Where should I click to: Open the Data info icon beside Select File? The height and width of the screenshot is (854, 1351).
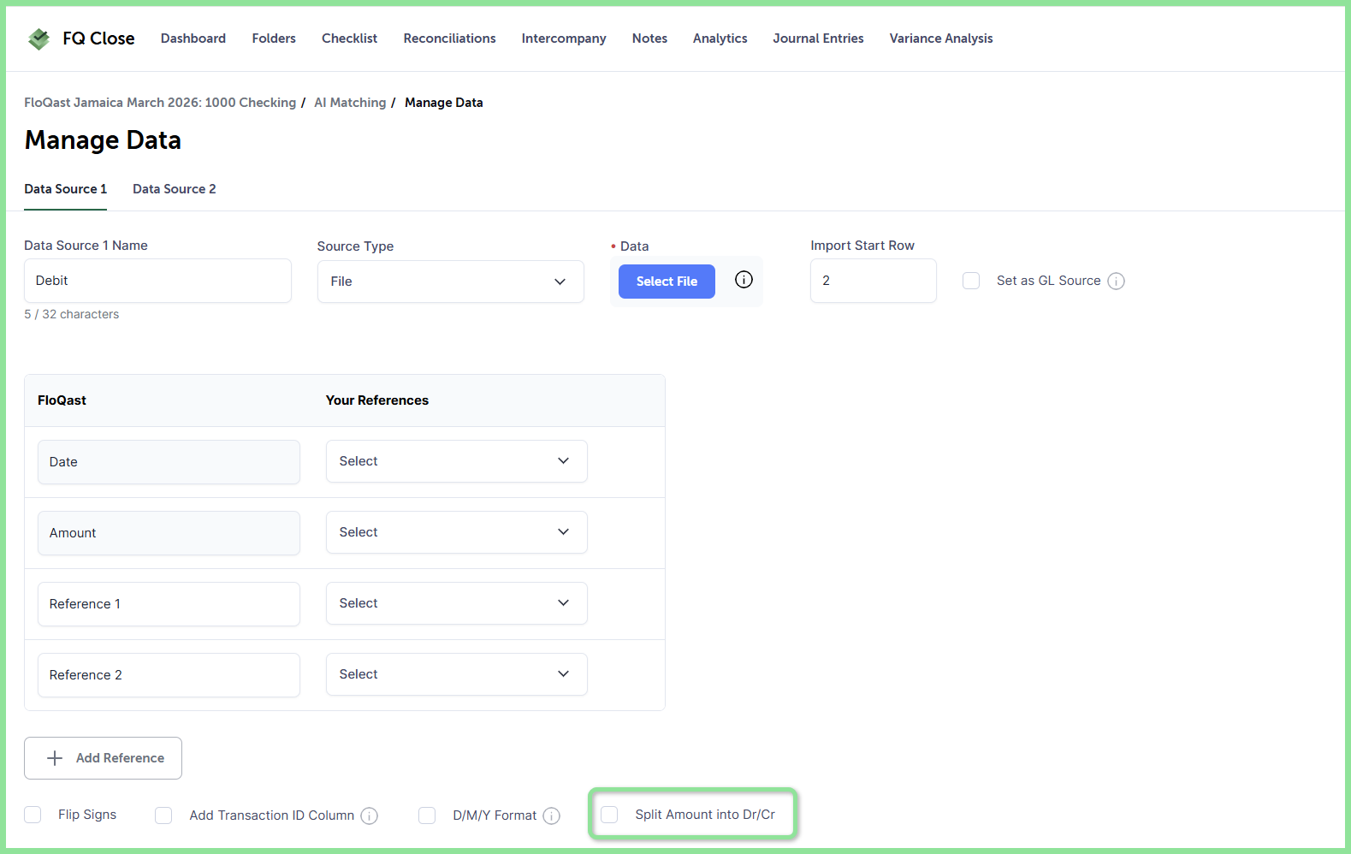point(744,280)
